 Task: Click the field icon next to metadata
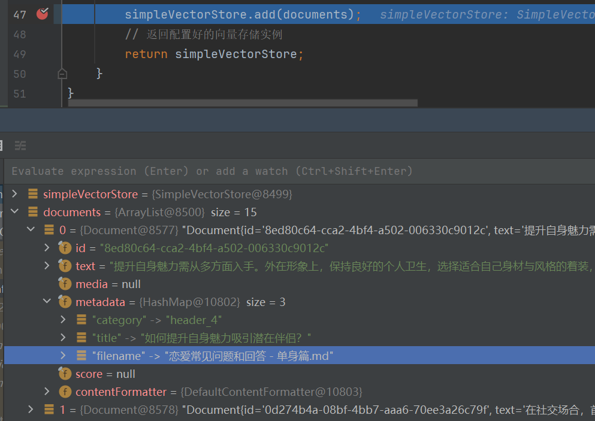coord(65,302)
